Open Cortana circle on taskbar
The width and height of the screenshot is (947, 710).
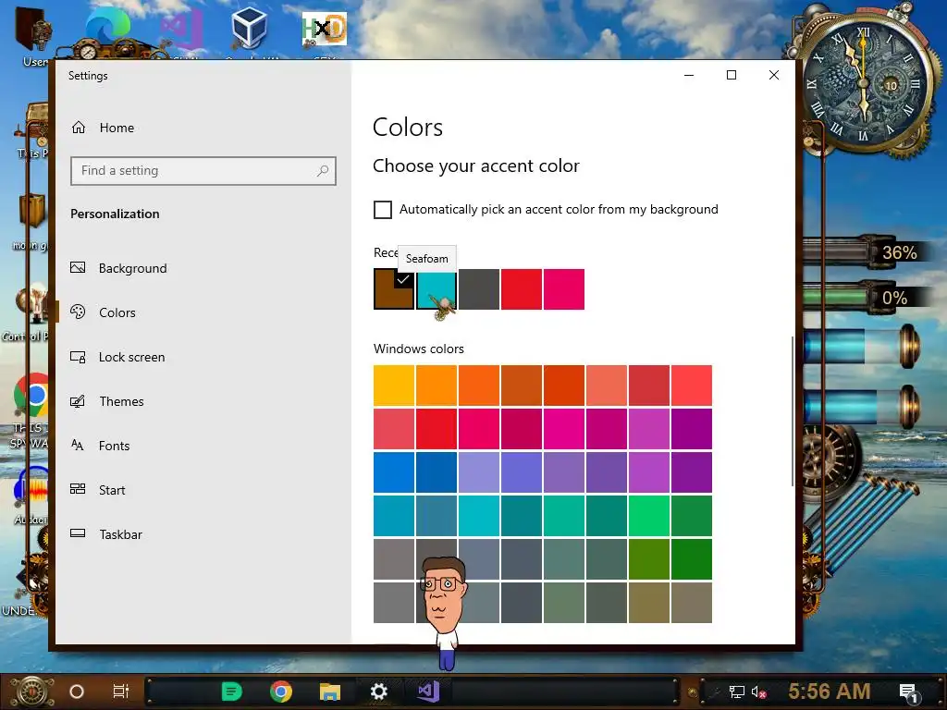(77, 692)
